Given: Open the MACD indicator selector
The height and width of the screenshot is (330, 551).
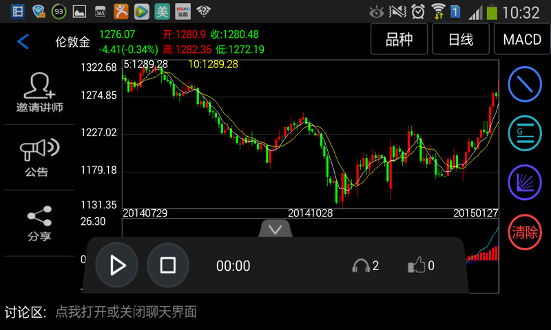Looking at the screenshot, I should 522,39.
